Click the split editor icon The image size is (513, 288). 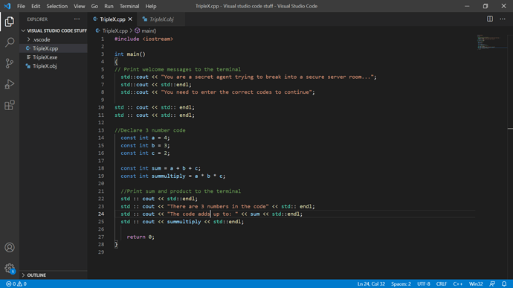(x=490, y=19)
